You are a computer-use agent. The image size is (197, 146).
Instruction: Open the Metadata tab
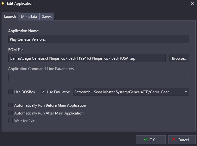29,17
